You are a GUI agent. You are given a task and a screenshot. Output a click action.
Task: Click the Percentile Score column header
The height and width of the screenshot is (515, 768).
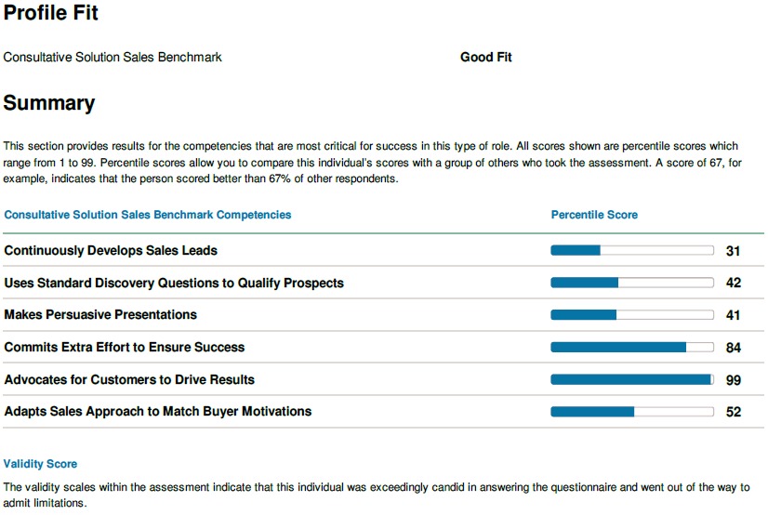(594, 215)
